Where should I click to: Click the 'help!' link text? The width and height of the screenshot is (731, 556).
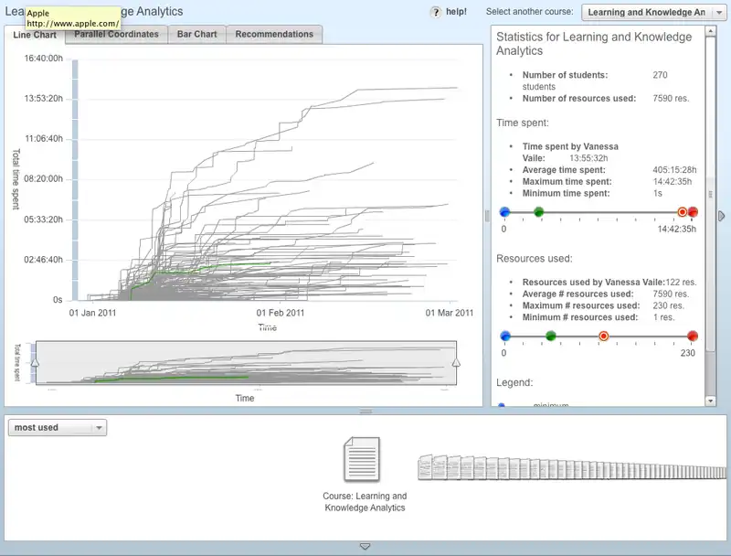coord(456,12)
